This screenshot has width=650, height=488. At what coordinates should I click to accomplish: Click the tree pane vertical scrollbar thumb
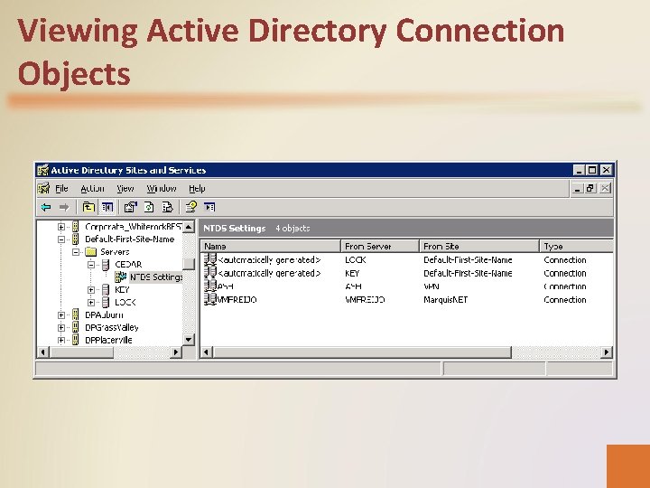pos(189,264)
